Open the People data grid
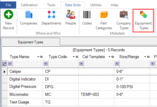Screen dimensions: 157x107 [71, 18]
